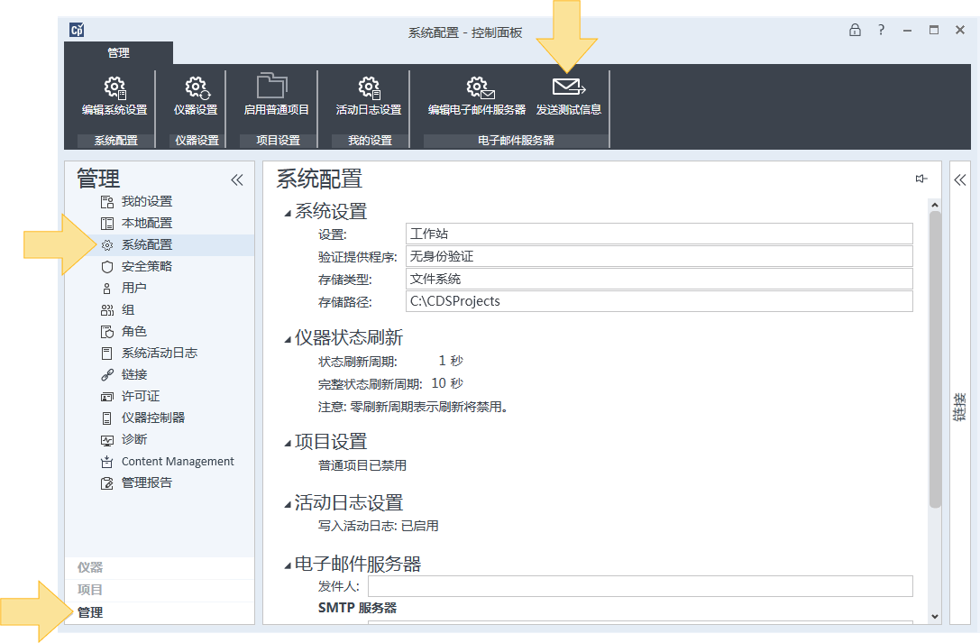Click Send Test Message (发送测试信息) envelope icon
The height and width of the screenshot is (643, 980).
point(569,87)
